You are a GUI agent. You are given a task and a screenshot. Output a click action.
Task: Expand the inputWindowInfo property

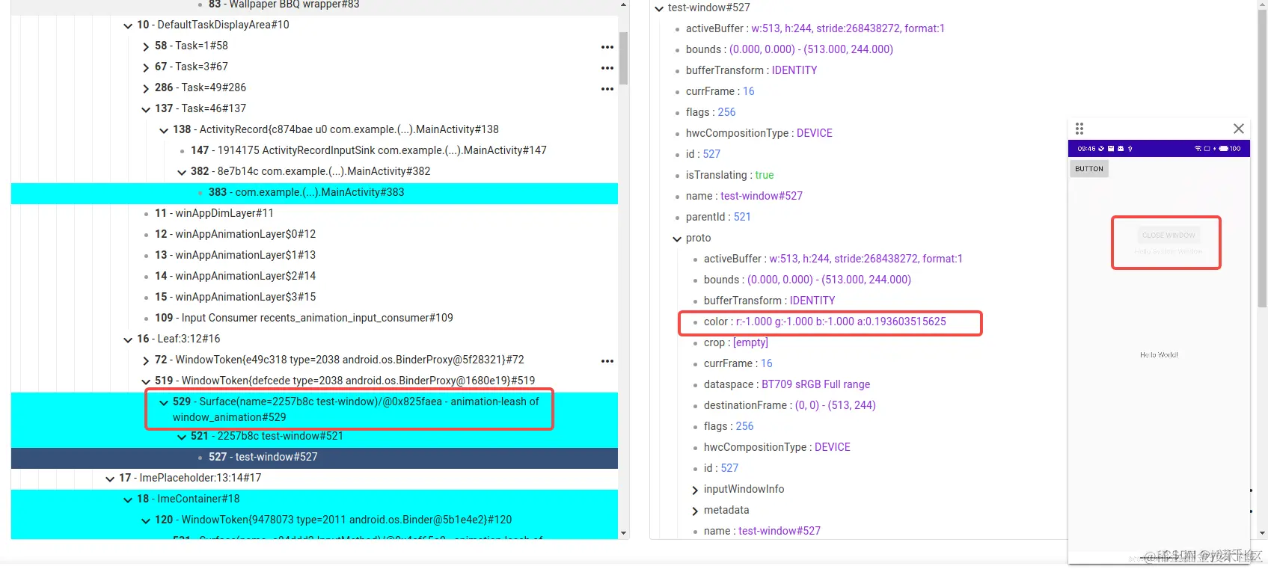click(695, 490)
